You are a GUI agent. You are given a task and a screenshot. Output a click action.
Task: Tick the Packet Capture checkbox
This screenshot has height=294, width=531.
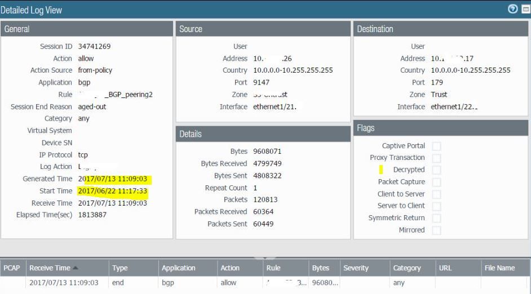[436, 182]
